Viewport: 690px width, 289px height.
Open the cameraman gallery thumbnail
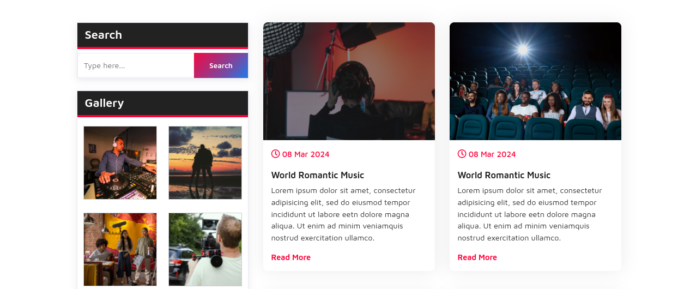pos(205,249)
